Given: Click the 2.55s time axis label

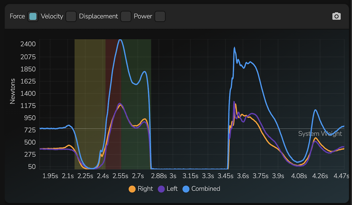Looking at the screenshot, I should coord(120,176).
